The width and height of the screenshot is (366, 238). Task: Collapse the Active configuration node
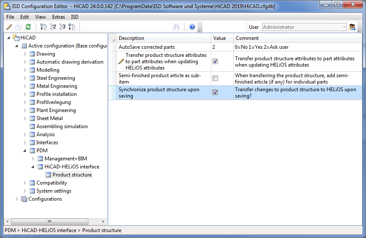(x=17, y=46)
